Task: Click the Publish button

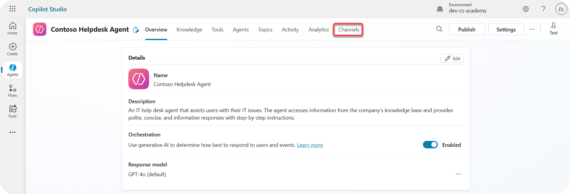Action: [x=466, y=29]
